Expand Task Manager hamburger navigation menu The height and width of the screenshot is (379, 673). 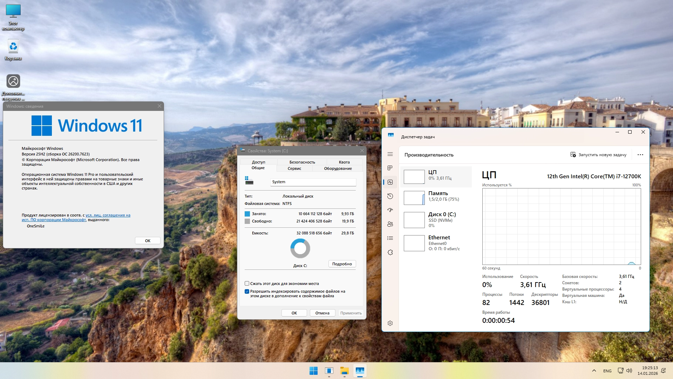(390, 154)
